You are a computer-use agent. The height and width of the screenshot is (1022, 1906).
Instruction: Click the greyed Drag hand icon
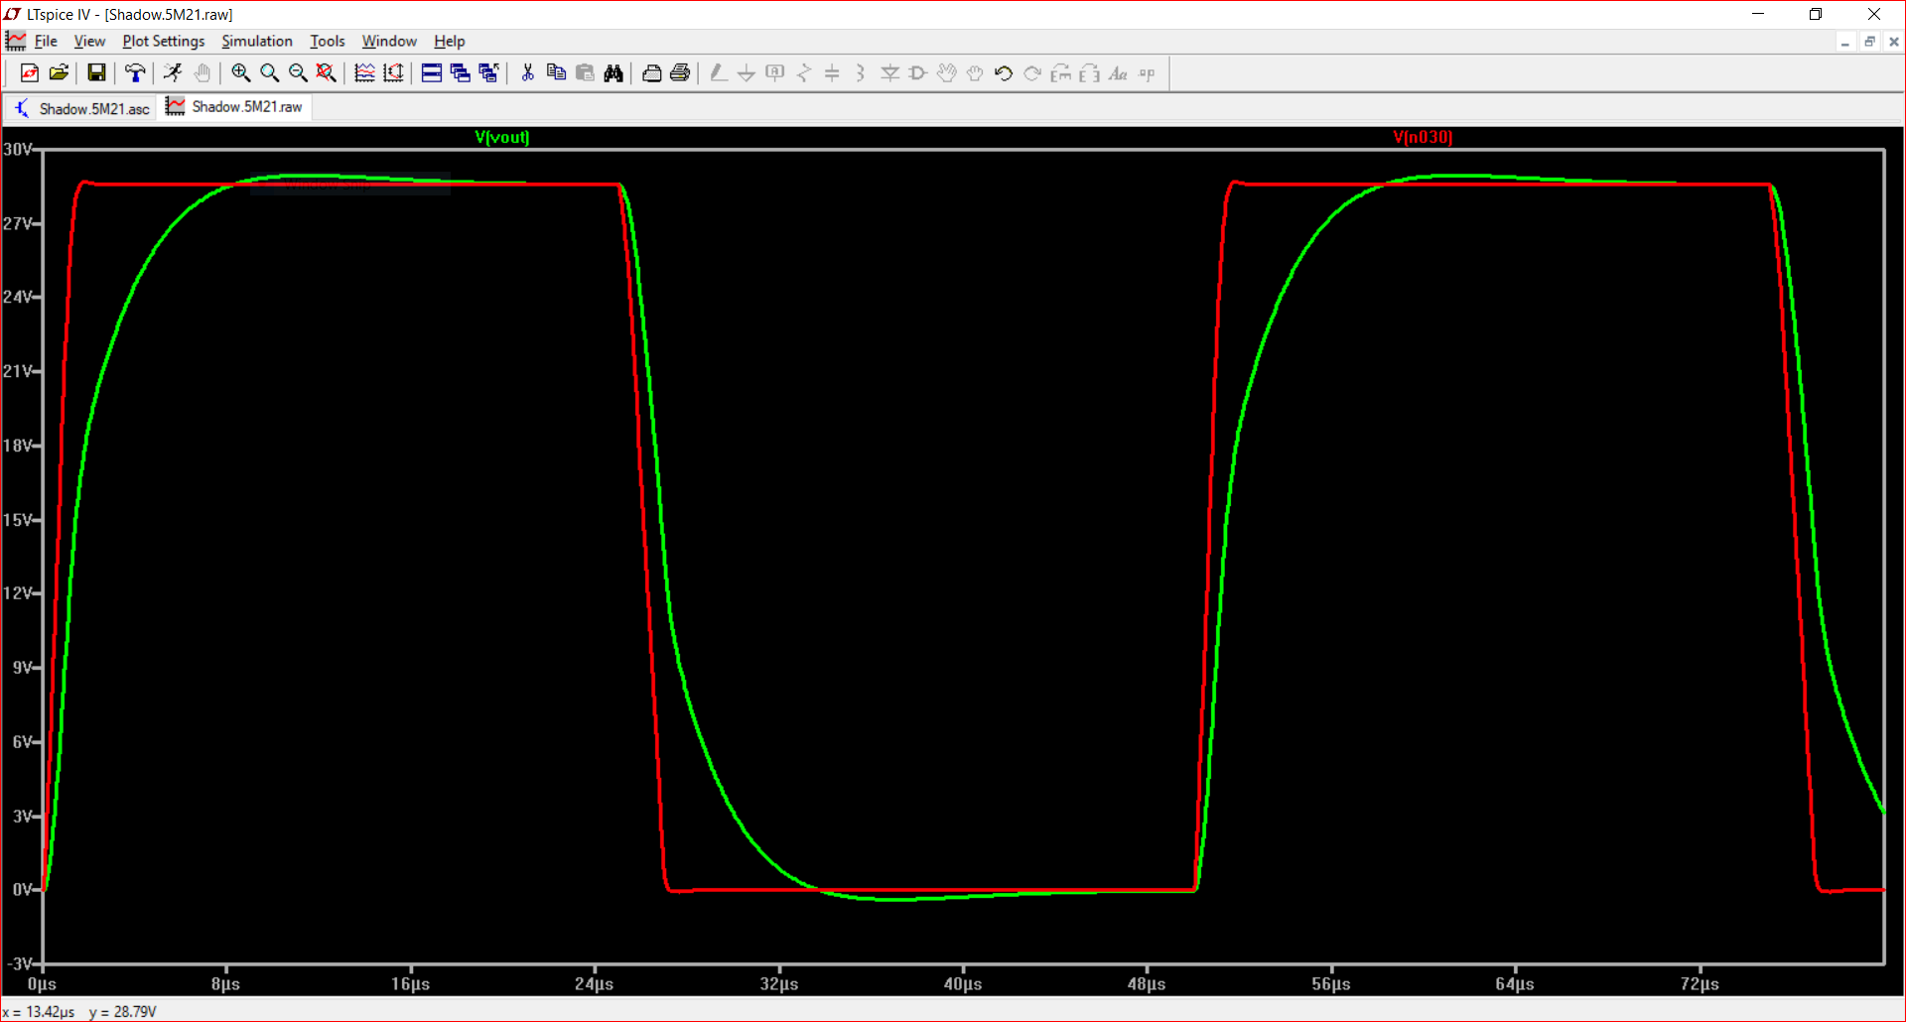coord(975,72)
